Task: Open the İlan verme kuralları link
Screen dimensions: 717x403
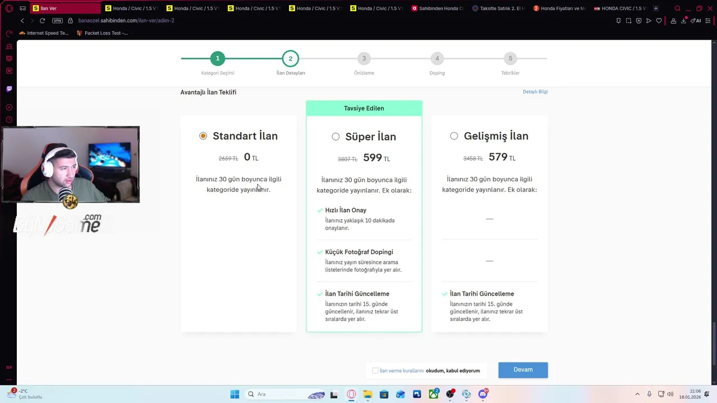Action: click(x=402, y=371)
